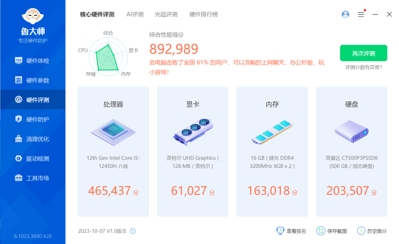Click the memory stick illustration
Image resolution: width=399 pixels, height=244 pixels.
tap(272, 132)
